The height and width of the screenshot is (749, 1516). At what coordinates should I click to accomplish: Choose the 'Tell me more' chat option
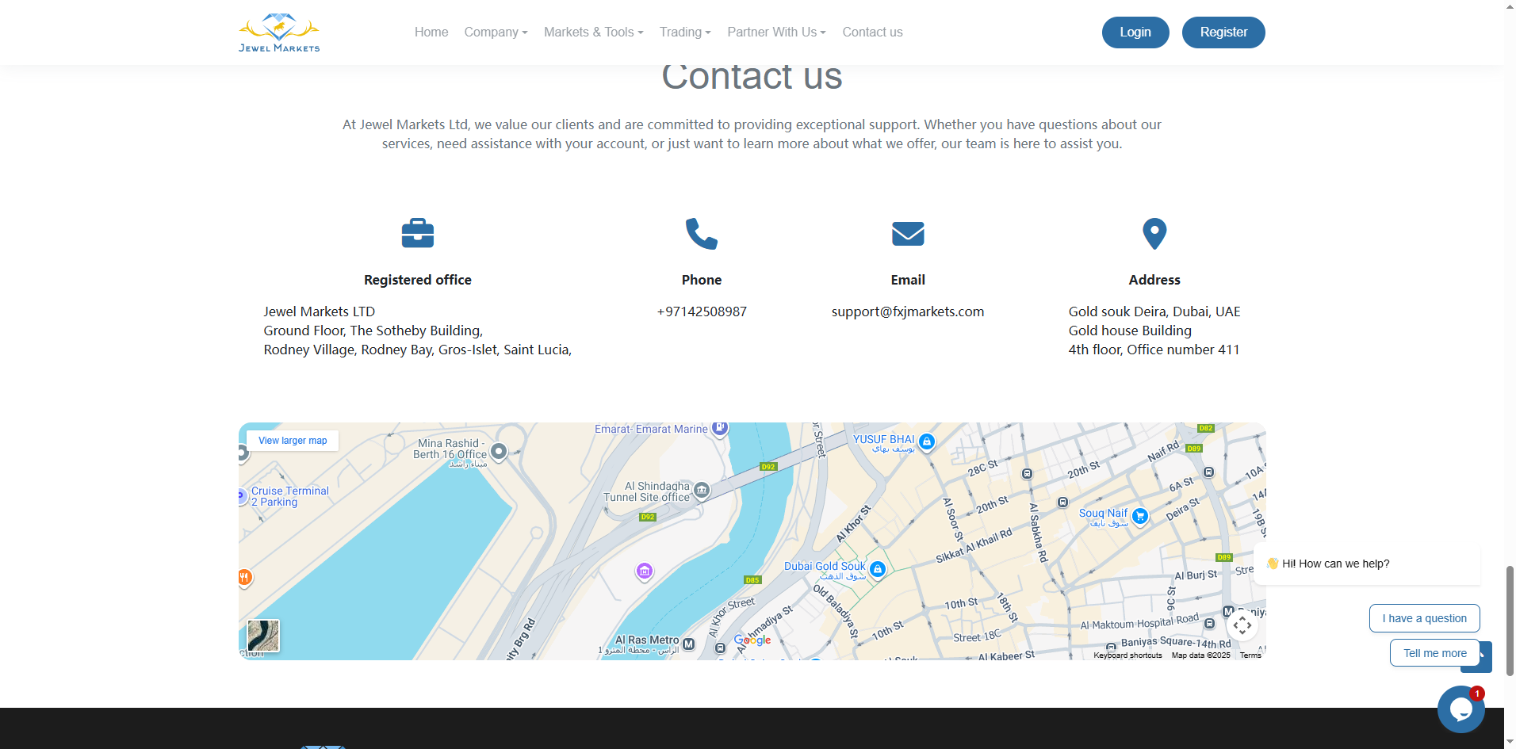(1434, 653)
